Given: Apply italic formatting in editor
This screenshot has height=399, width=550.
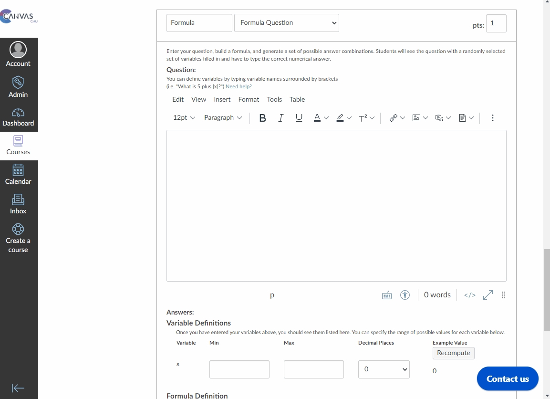Looking at the screenshot, I should 280,118.
